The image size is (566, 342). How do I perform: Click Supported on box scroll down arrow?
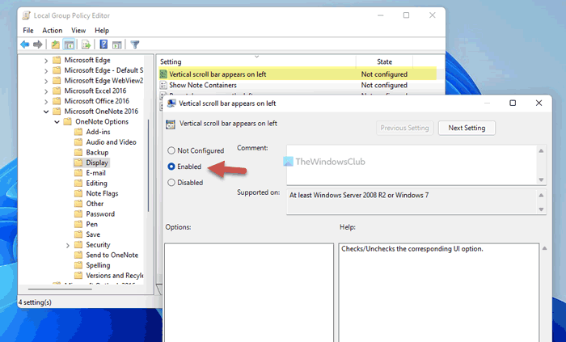click(x=541, y=209)
